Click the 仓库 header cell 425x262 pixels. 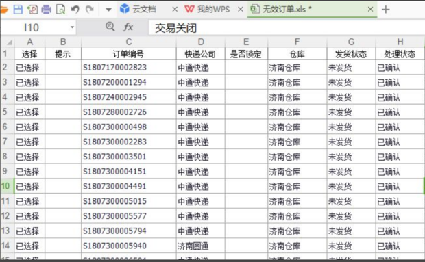coord(297,54)
